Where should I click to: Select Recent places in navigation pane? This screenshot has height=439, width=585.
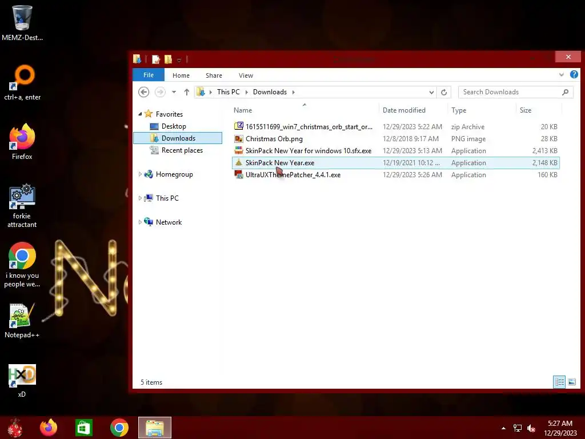click(182, 150)
